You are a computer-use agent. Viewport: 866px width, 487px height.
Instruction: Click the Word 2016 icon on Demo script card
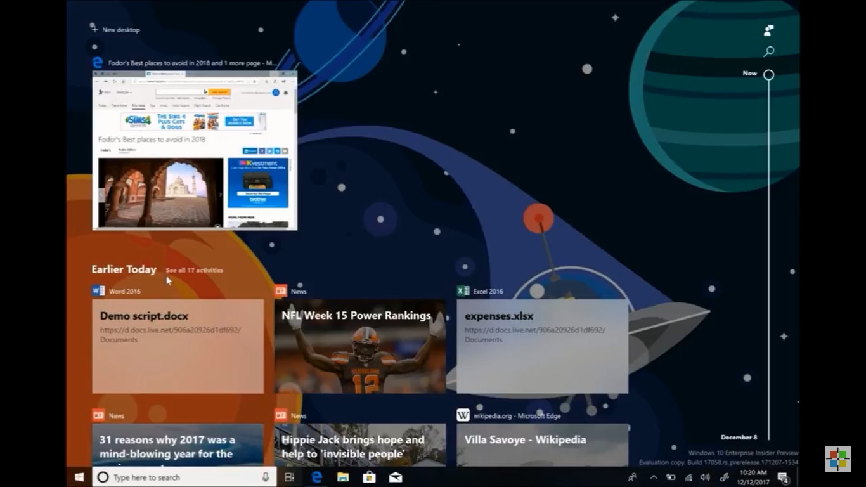tap(97, 290)
